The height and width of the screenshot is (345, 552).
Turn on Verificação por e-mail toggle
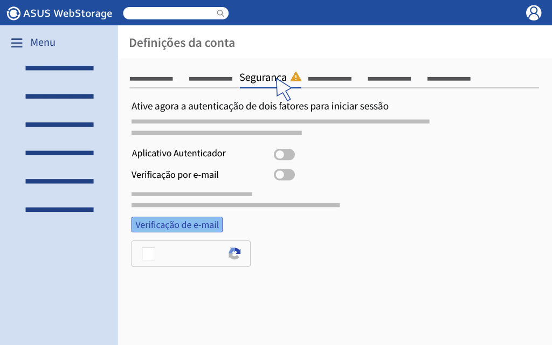[x=284, y=175]
